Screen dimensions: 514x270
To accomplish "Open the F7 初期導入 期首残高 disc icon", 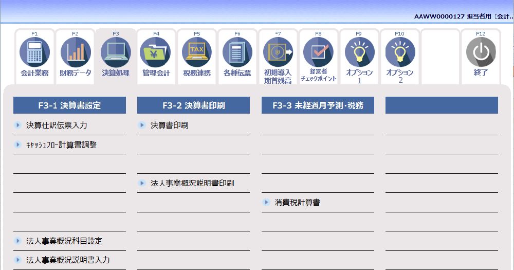I will click(x=278, y=52).
